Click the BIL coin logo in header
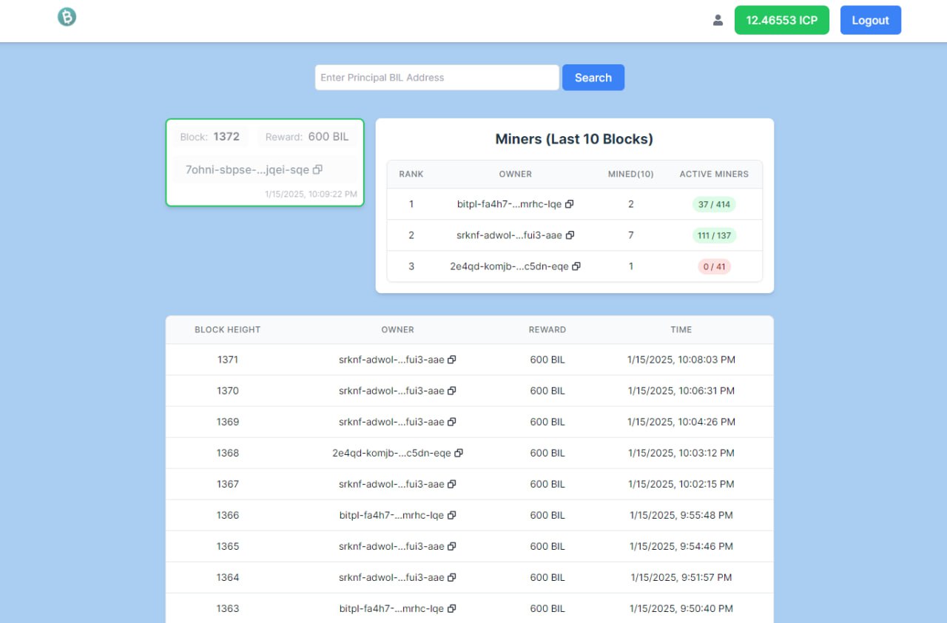 coord(67,17)
